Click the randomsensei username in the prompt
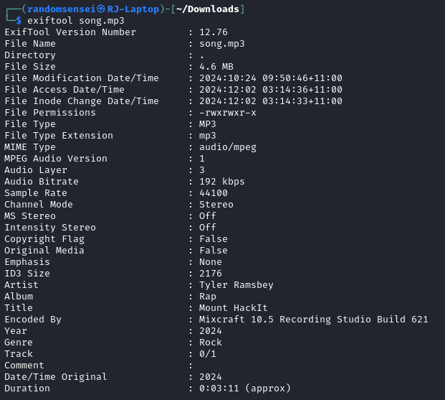The height and width of the screenshot is (400, 445). 62,9
